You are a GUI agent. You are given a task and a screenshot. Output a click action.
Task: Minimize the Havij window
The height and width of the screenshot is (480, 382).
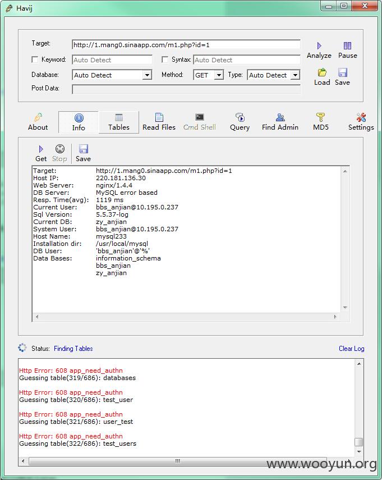pyautogui.click(x=329, y=6)
